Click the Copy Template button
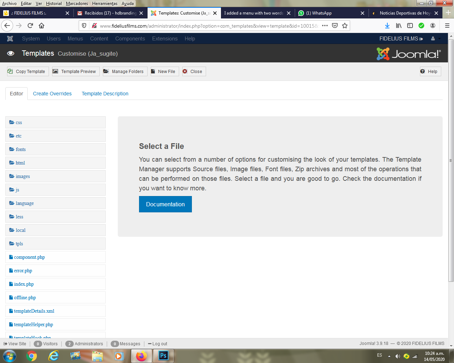454x363 pixels. coord(28,71)
